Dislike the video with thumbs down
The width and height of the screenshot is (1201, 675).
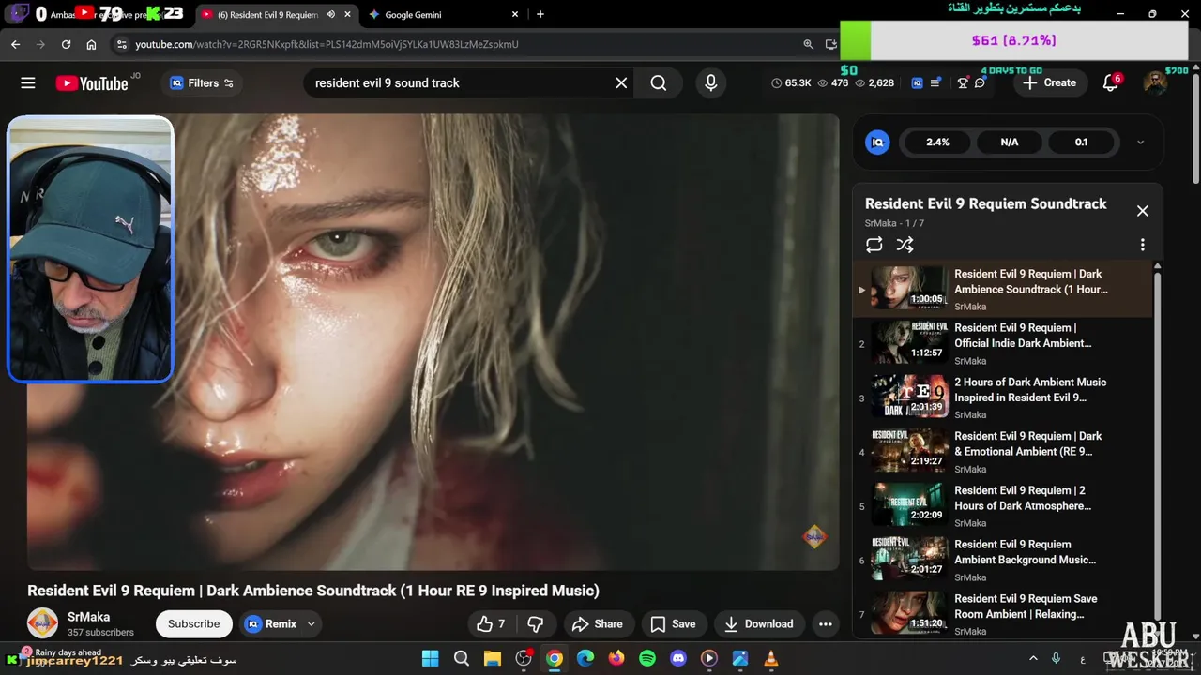tap(536, 624)
